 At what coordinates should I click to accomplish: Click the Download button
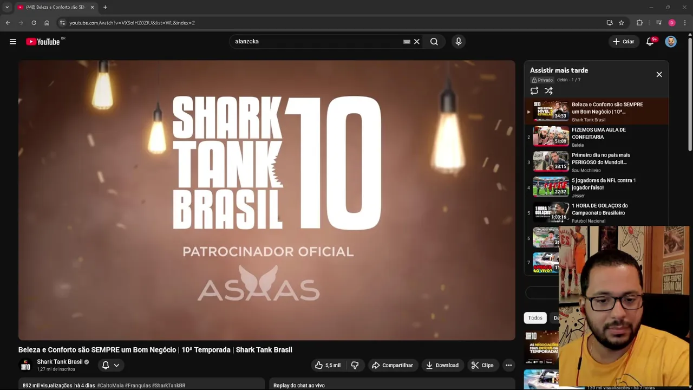point(442,365)
